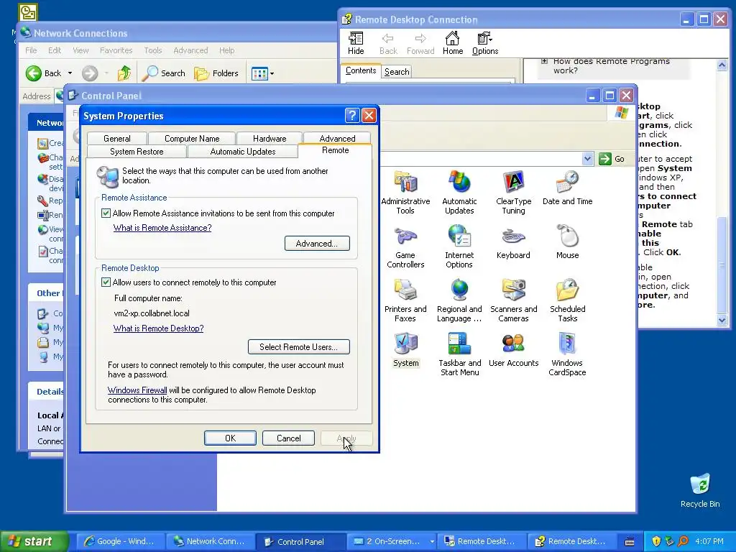Switch to the Search tab in help window
Image resolution: width=736 pixels, height=552 pixels.
coord(397,71)
